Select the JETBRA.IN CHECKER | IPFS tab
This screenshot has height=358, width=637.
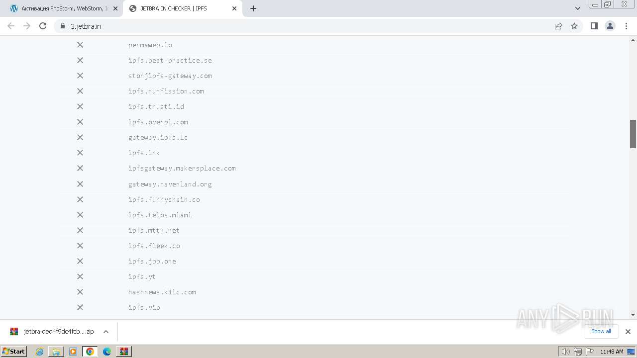click(x=182, y=8)
